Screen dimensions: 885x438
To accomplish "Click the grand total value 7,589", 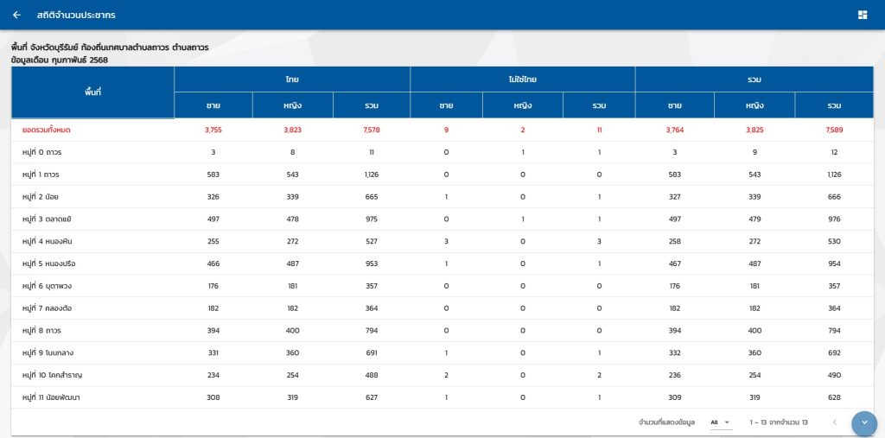I will coord(833,130).
